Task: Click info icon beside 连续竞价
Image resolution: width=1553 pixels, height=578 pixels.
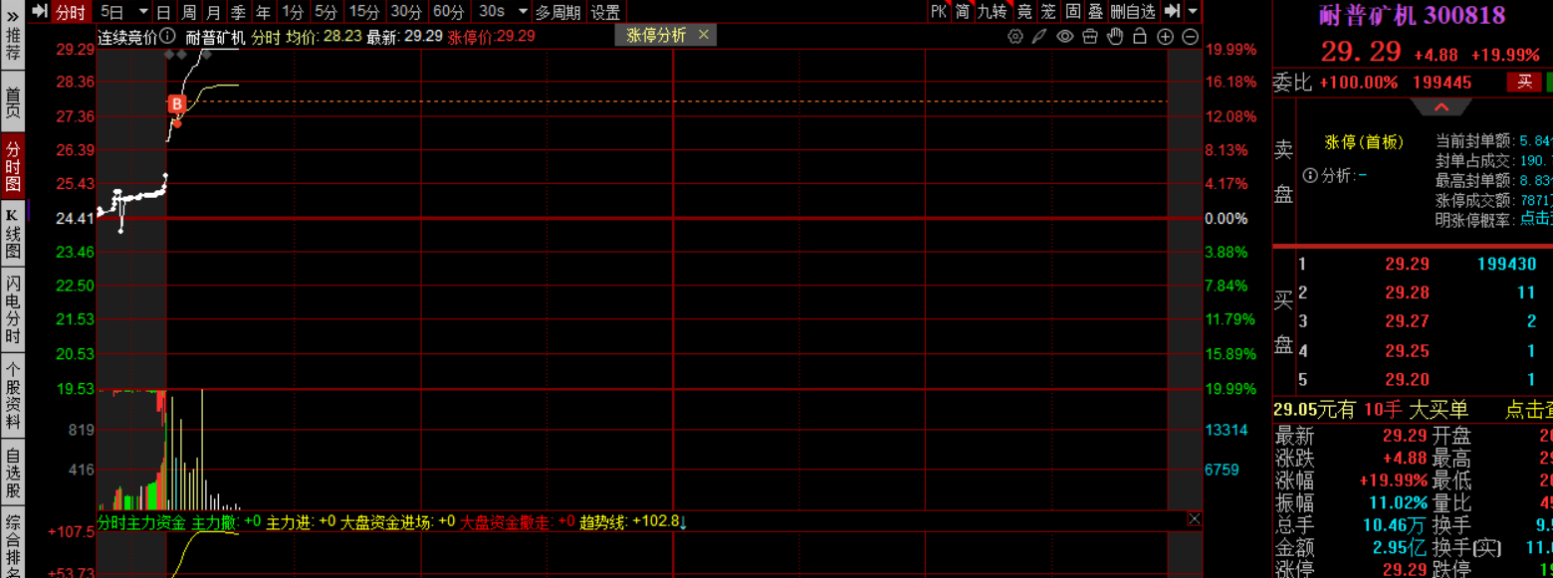Action: pyautogui.click(x=166, y=38)
